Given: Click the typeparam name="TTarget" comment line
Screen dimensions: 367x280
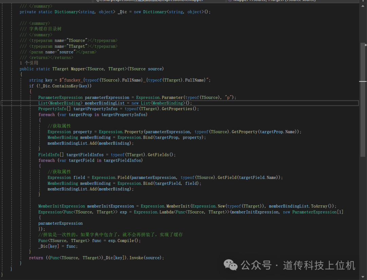Looking at the screenshot, I should pos(69,46).
